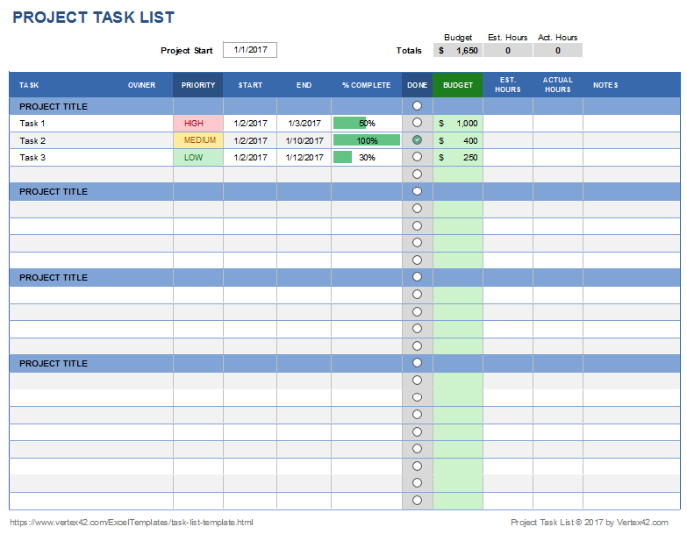The image size is (687, 534).
Task: Open the vertex42.com task list template link
Action: [x=132, y=523]
